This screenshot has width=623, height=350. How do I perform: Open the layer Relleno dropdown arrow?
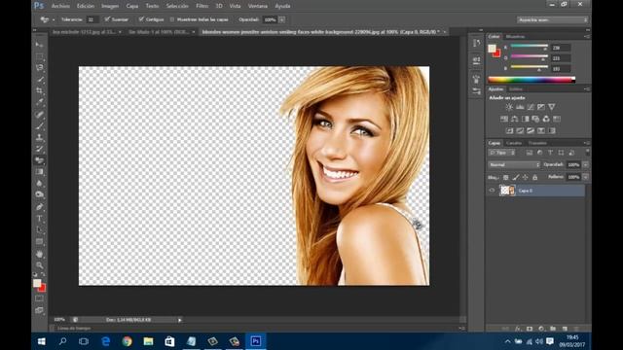click(x=586, y=177)
